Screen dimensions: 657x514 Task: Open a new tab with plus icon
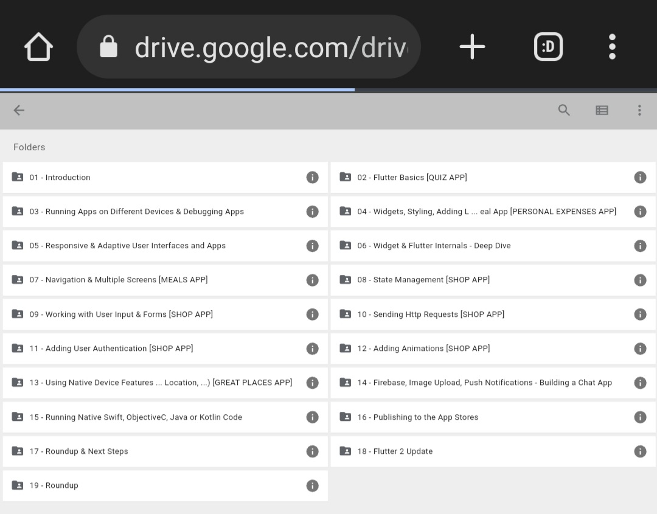click(472, 46)
